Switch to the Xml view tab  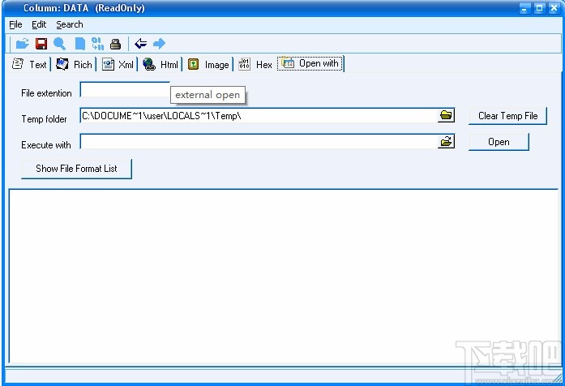point(118,65)
